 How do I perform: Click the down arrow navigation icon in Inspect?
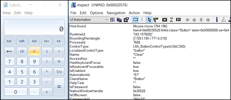pos(201,20)
